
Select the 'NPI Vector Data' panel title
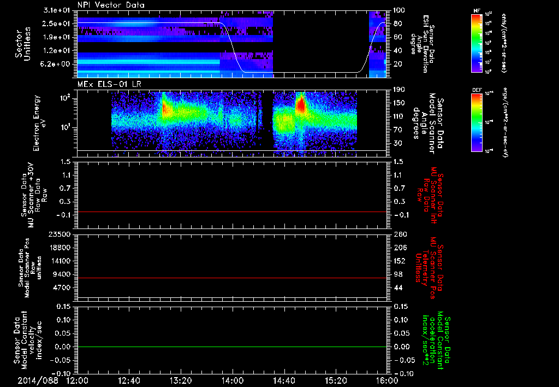pos(111,5)
